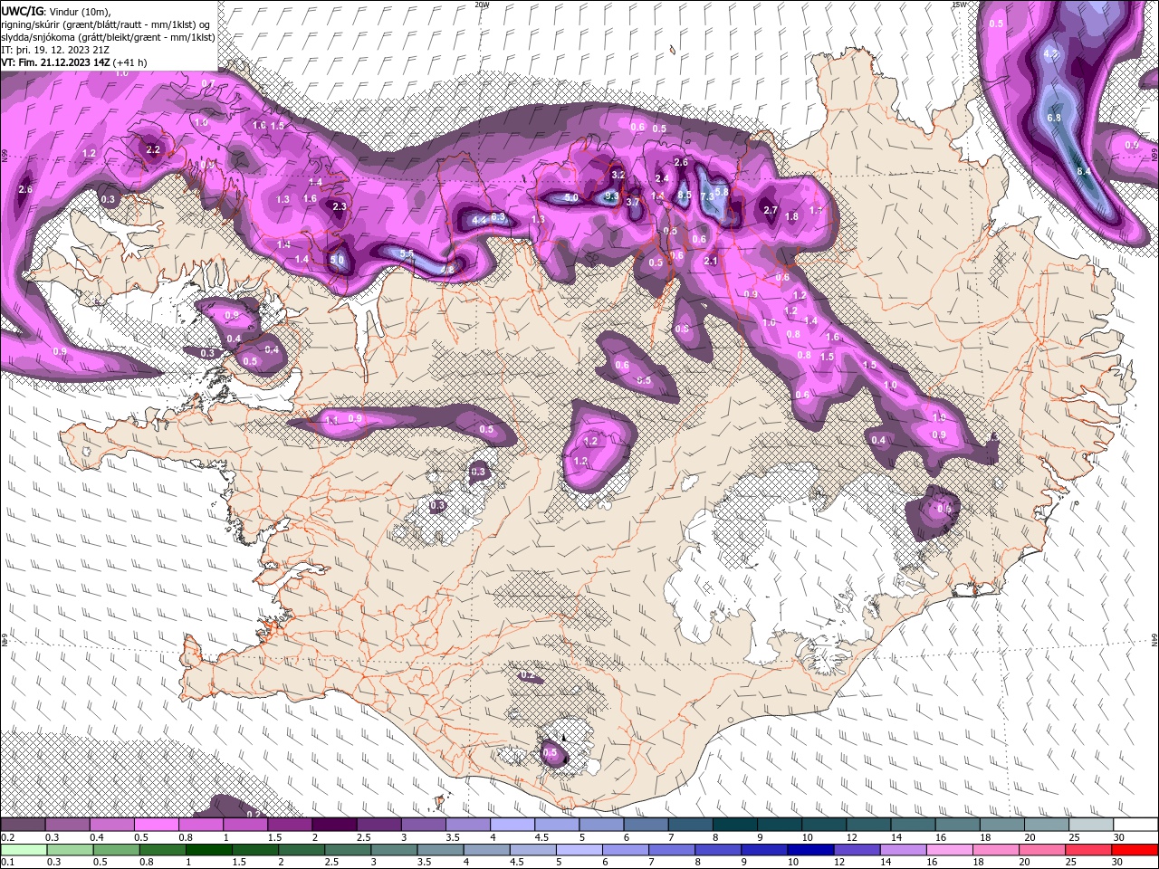Click upper legend swatch between 8 and 9
1159x869 pixels.
737,825
